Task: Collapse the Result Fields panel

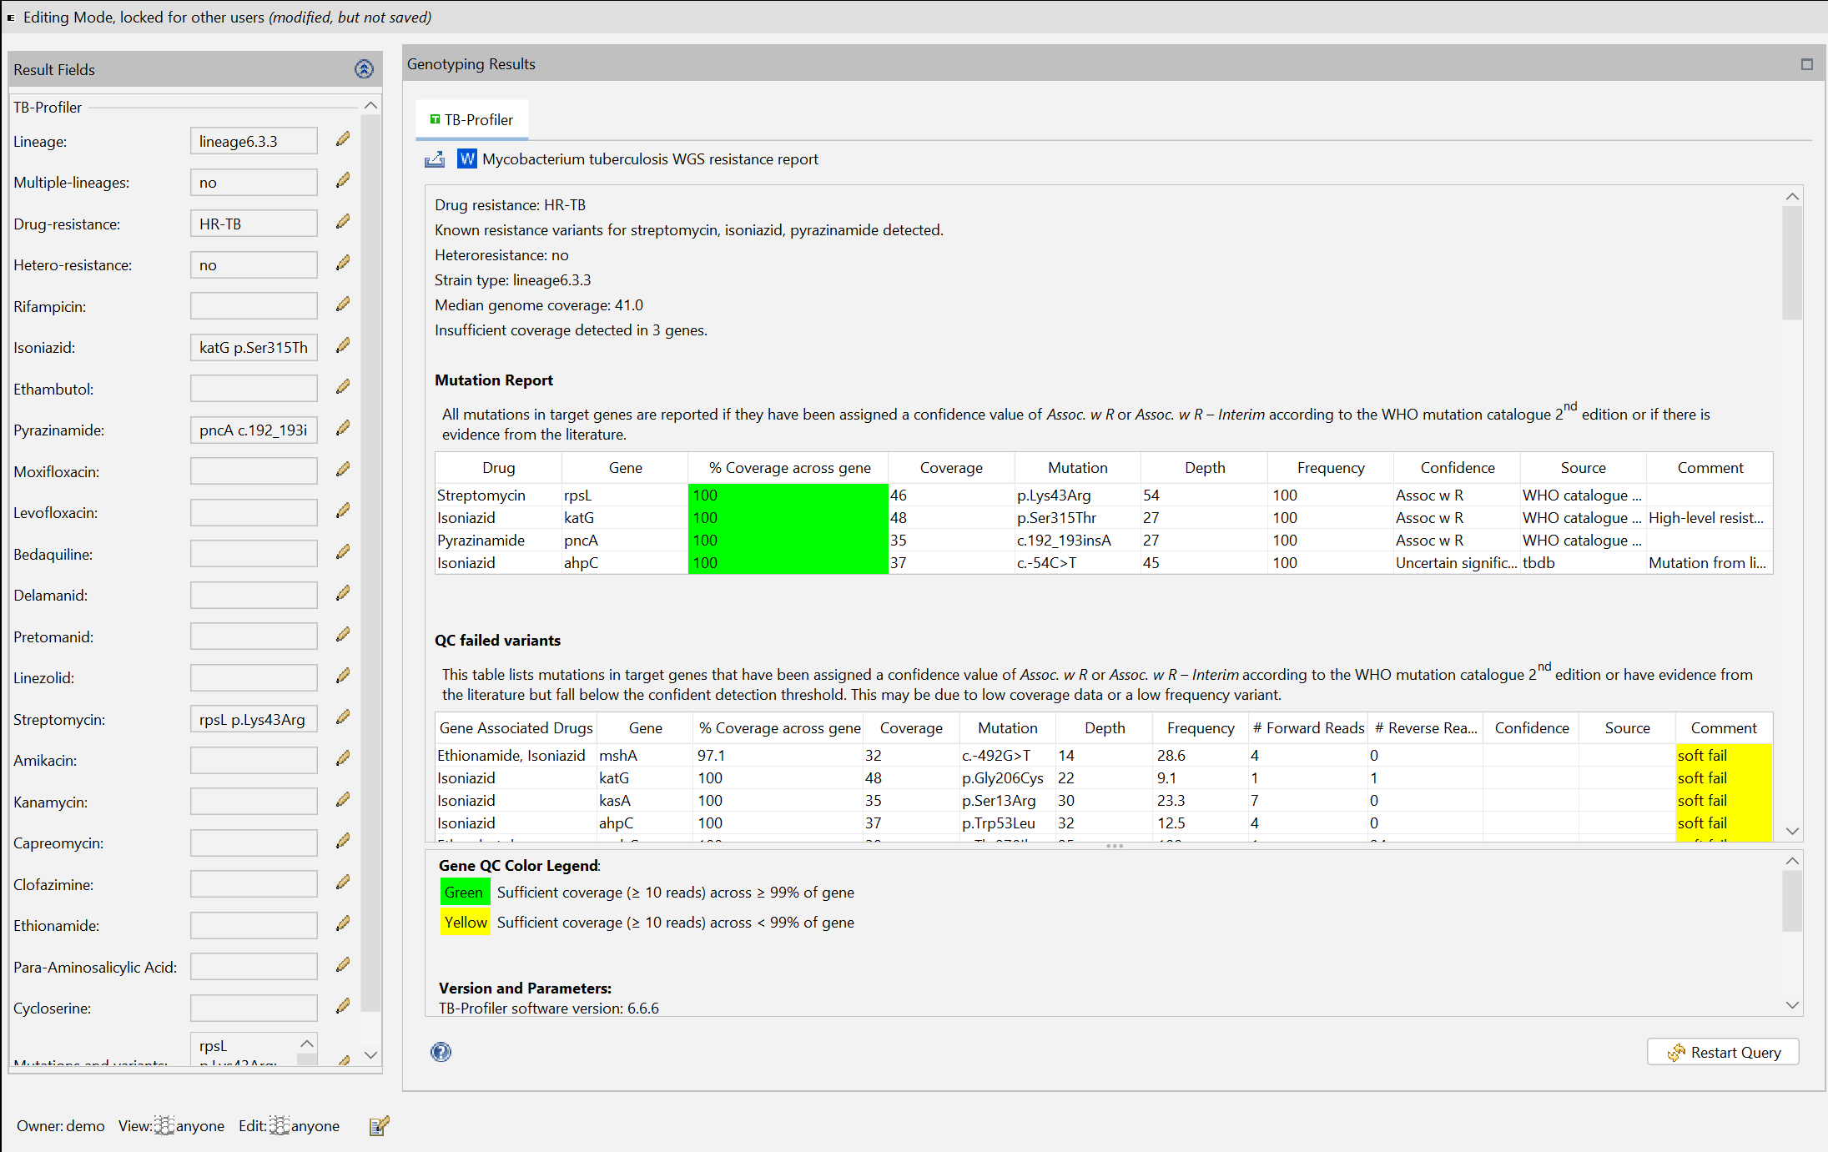Action: click(x=364, y=69)
